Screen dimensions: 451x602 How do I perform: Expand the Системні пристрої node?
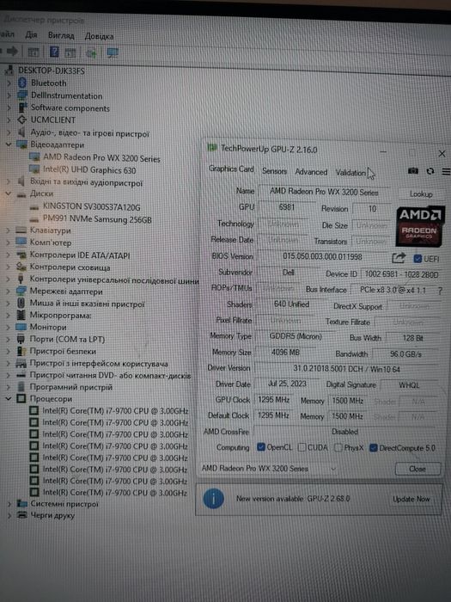pos(9,503)
